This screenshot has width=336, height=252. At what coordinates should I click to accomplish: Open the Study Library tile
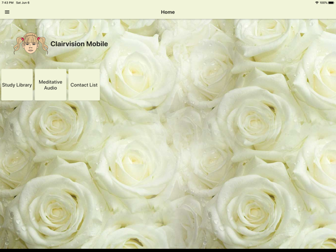17,85
